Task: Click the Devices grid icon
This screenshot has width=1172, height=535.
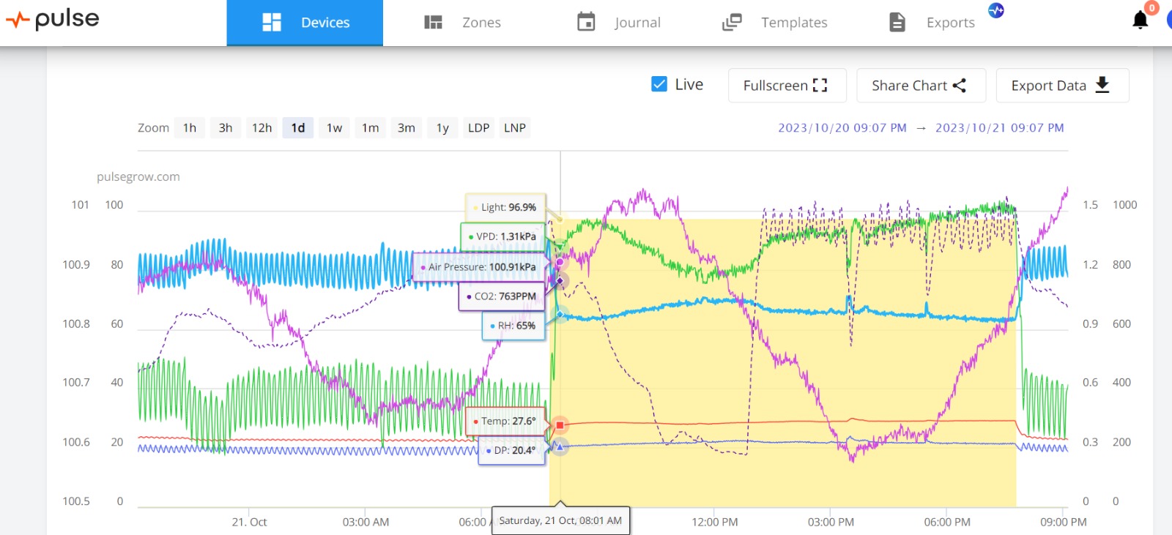Action: (x=272, y=23)
